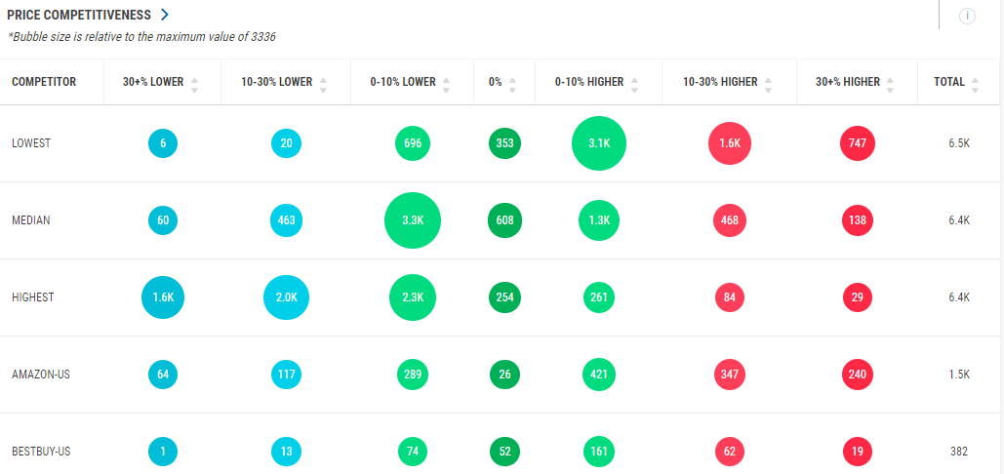Click the red 747 bubble in Lowest row

point(858,143)
